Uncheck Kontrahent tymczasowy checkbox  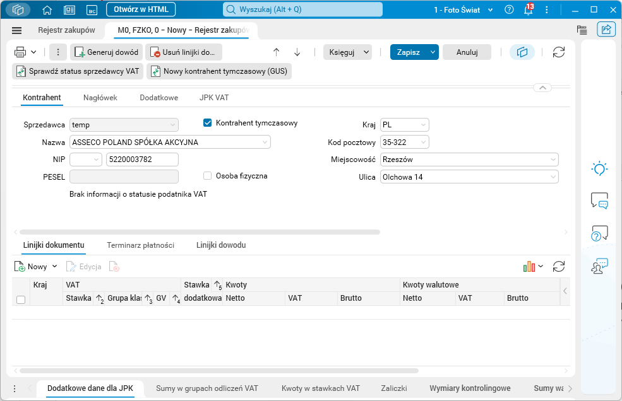click(x=208, y=123)
